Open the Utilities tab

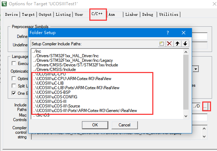click(168, 14)
